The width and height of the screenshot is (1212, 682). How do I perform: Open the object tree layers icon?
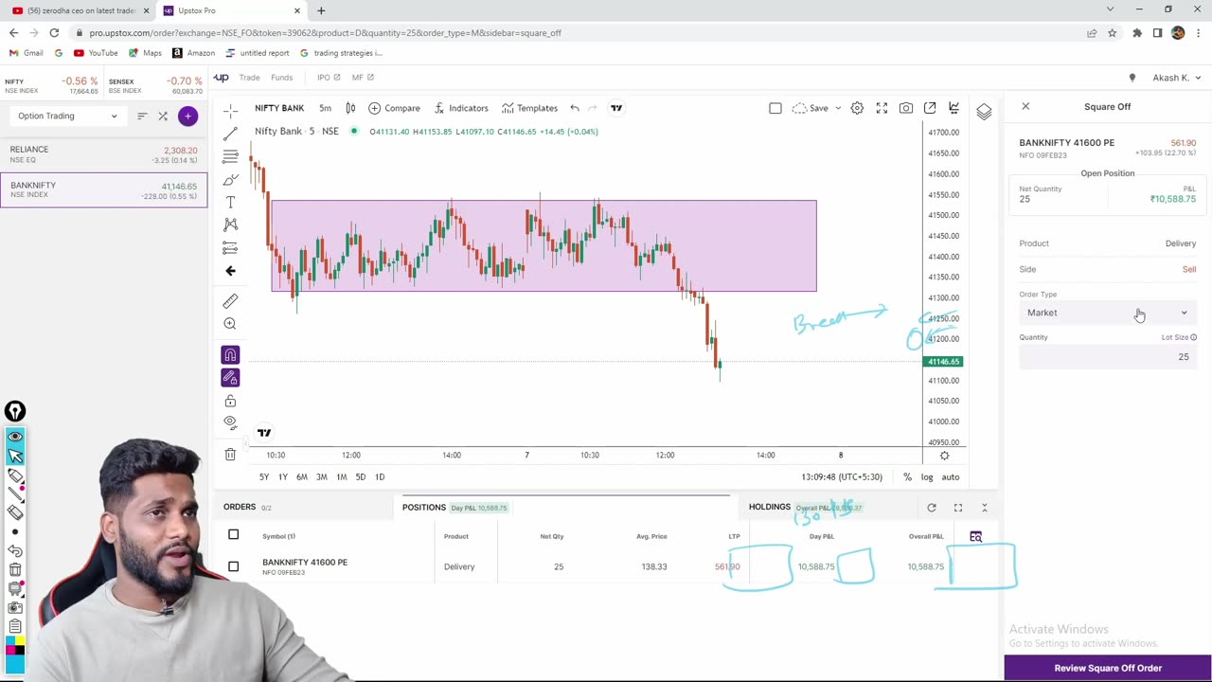pyautogui.click(x=984, y=112)
